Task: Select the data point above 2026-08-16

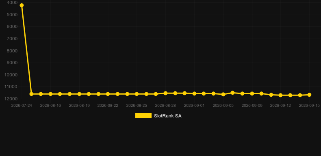Action: click(50, 94)
